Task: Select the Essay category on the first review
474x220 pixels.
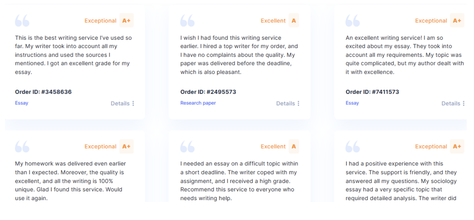Action: click(x=21, y=103)
